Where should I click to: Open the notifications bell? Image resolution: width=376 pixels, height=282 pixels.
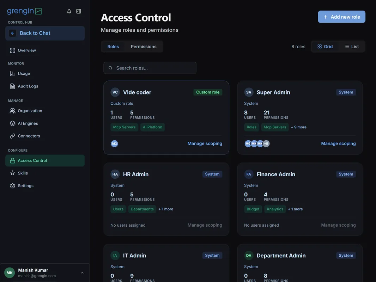(x=69, y=11)
